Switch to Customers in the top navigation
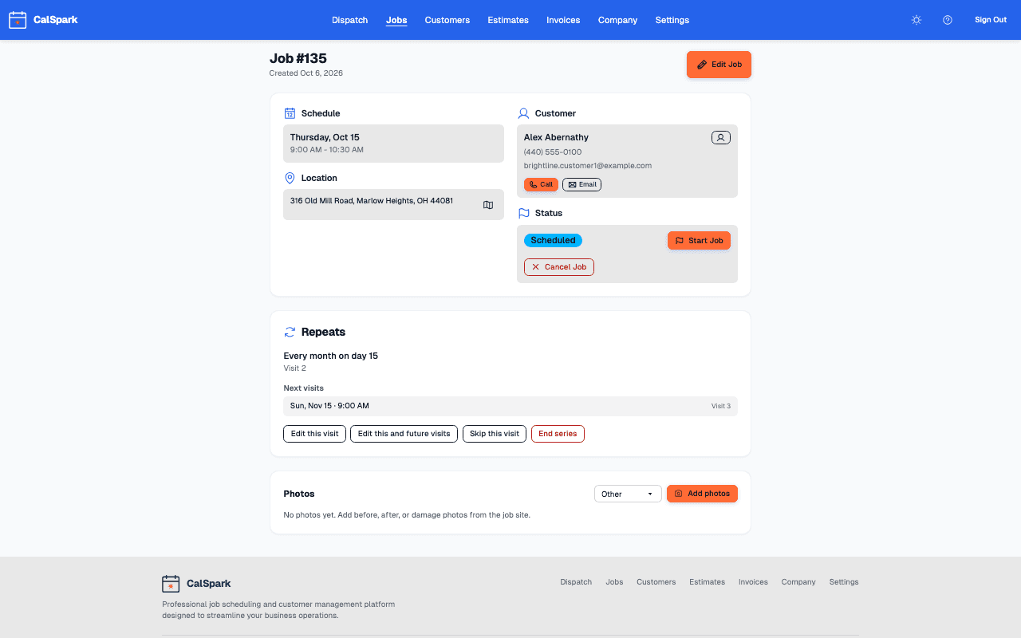 point(447,20)
